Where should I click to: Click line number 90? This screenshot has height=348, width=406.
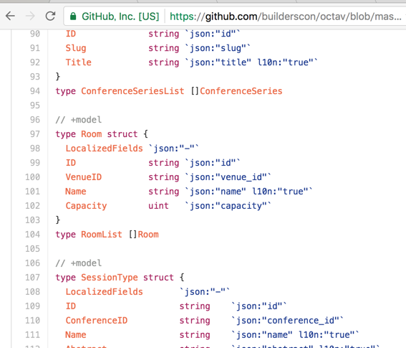(x=35, y=34)
